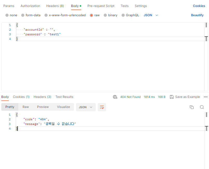Open the Pre-request Script tab

pos(101,6)
